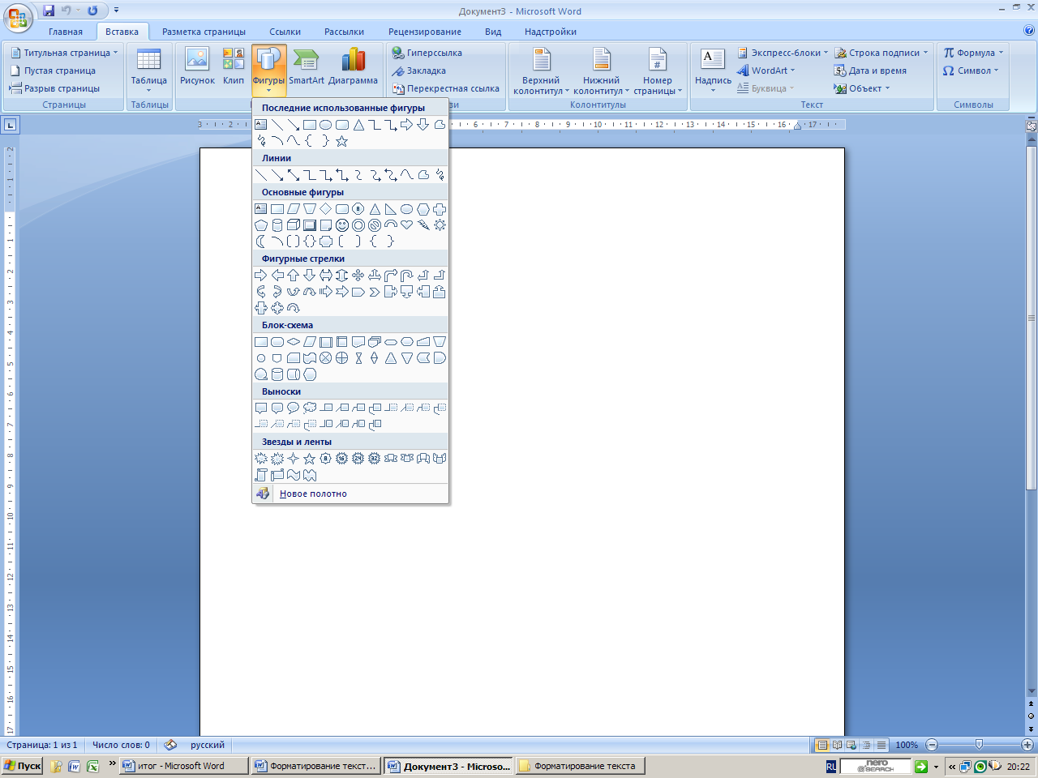Select the Sun shape in Основные фигуры
This screenshot has width=1038, height=778.
440,225
